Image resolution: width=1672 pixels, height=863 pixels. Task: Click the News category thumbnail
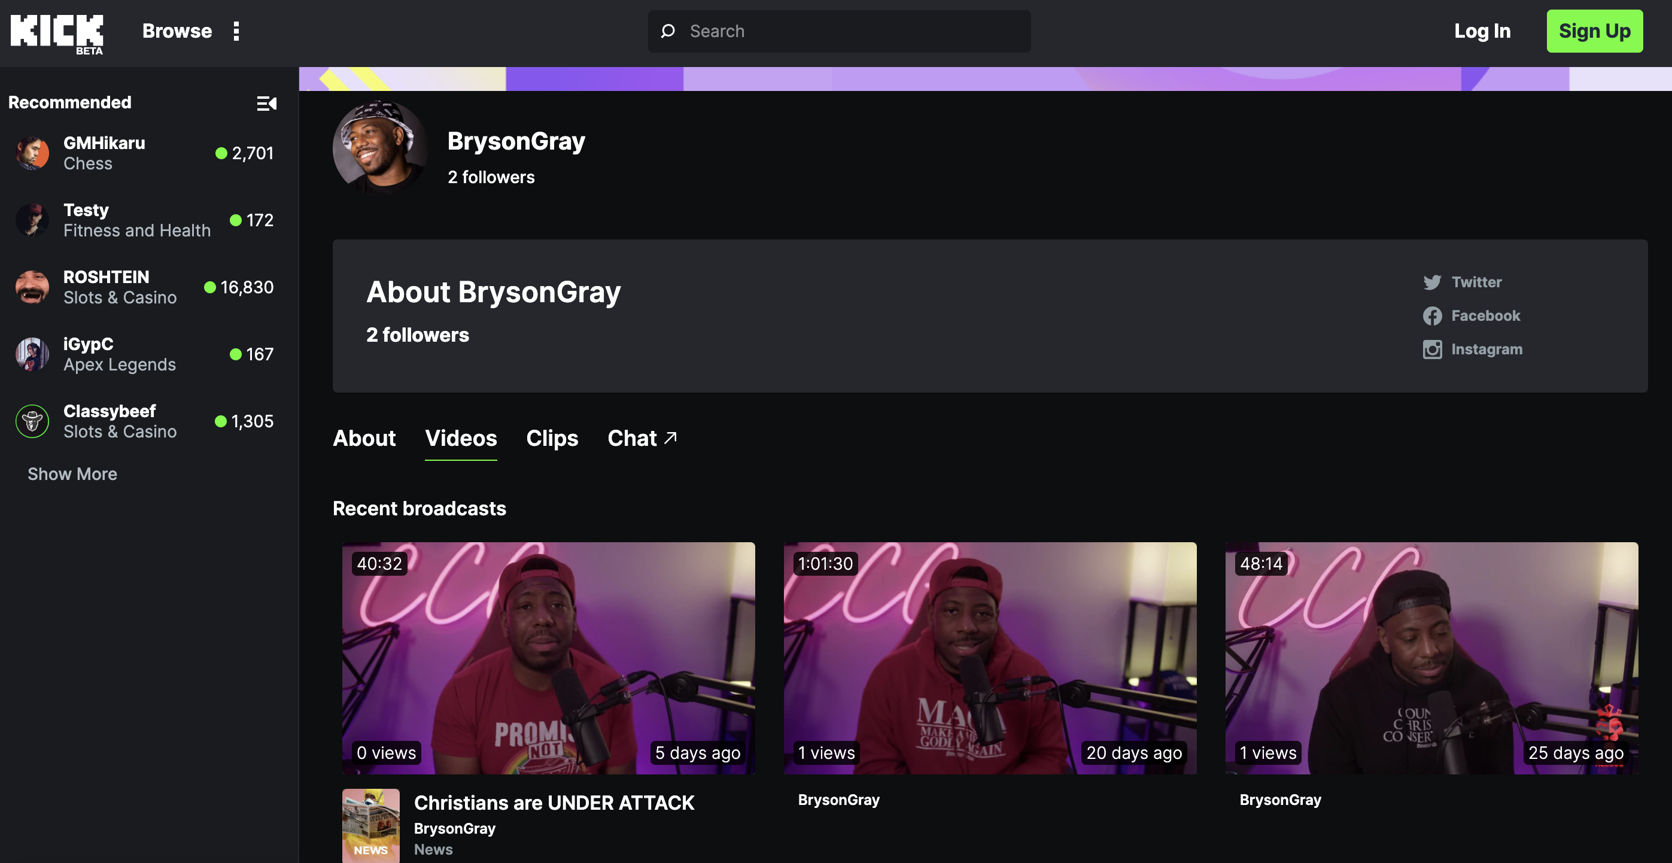click(x=370, y=825)
